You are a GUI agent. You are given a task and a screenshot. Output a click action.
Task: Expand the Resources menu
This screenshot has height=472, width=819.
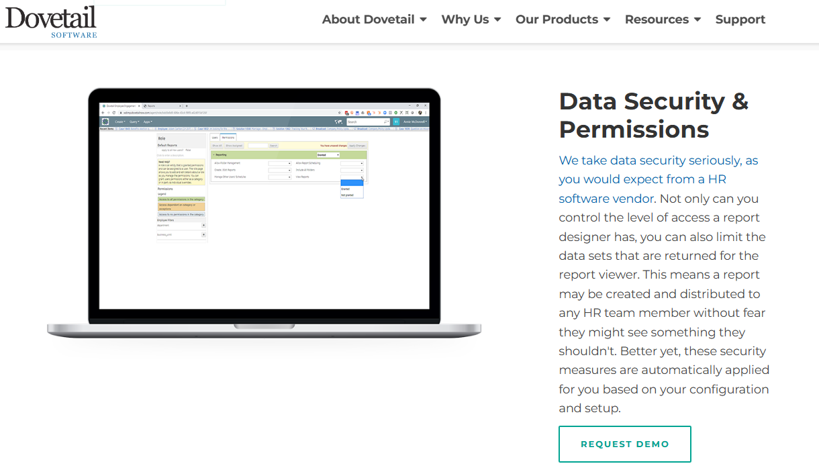tap(663, 19)
